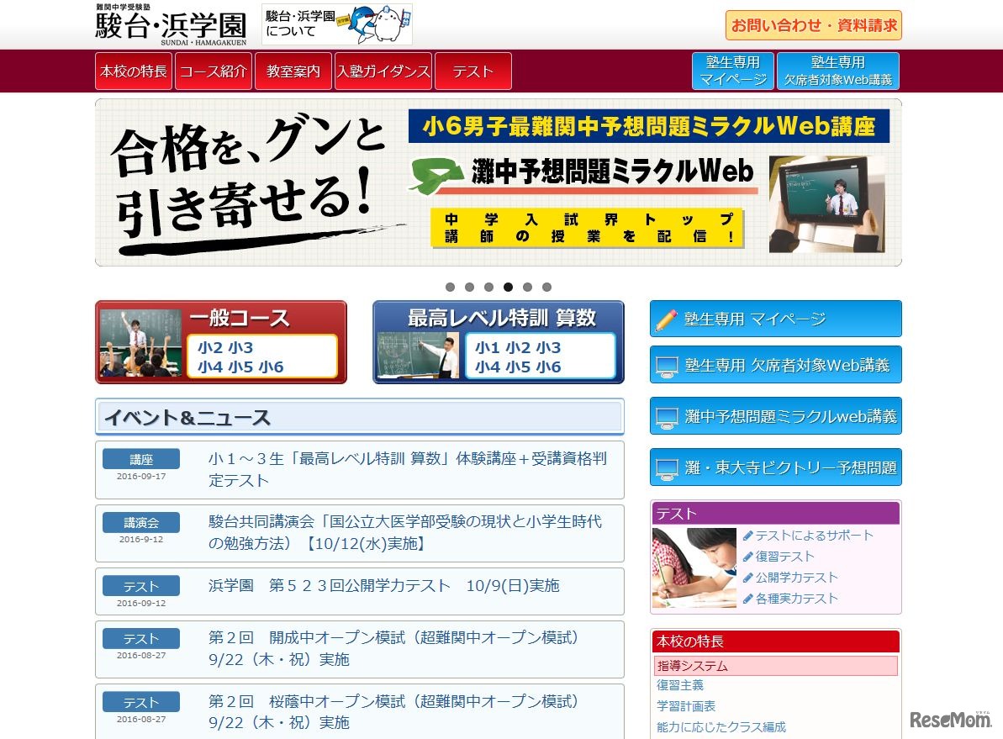This screenshot has width=1003, height=739.
Task: Select sixth carousel dot indicator
Action: coord(546,287)
